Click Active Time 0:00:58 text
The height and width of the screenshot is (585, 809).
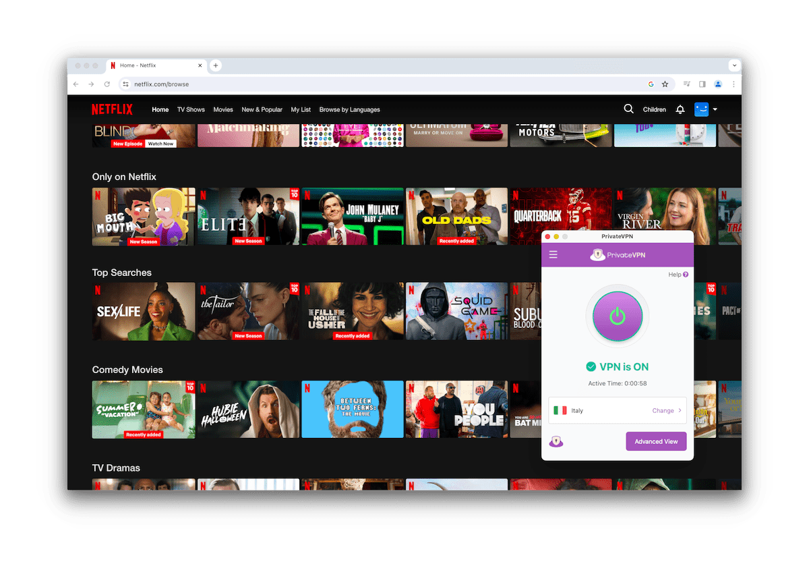coord(618,383)
